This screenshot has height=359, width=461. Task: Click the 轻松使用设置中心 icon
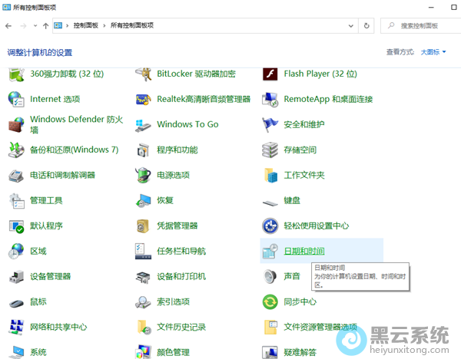tap(270, 226)
